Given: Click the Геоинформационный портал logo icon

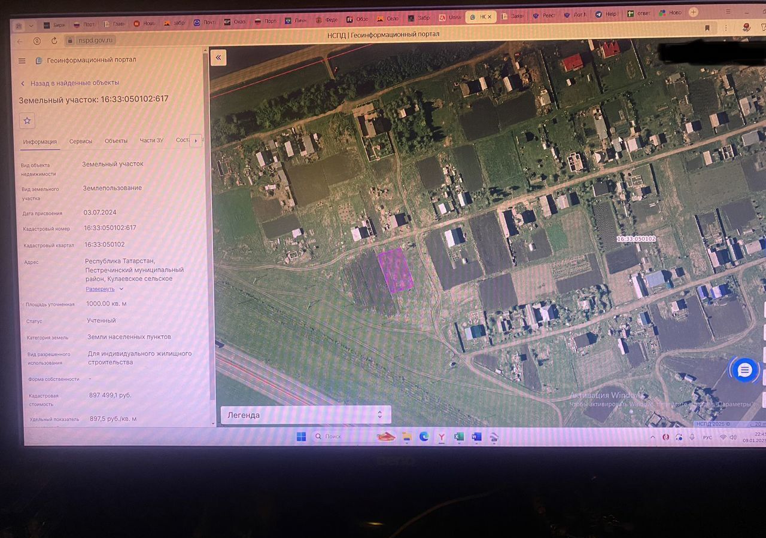Looking at the screenshot, I should (x=39, y=60).
